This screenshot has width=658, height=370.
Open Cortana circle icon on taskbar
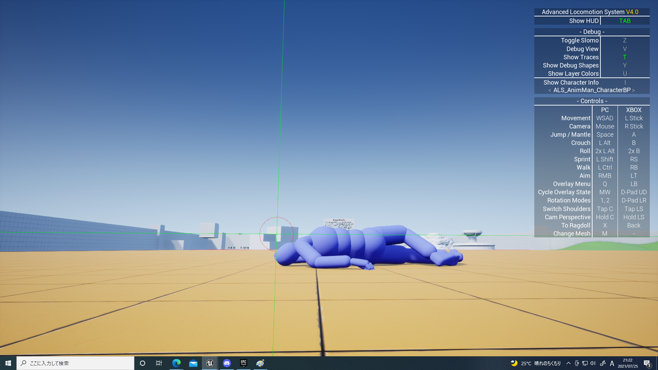pyautogui.click(x=143, y=363)
